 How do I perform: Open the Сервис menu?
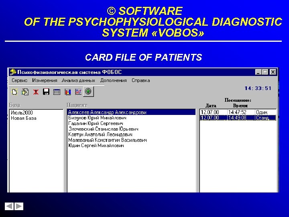pyautogui.click(x=19, y=80)
